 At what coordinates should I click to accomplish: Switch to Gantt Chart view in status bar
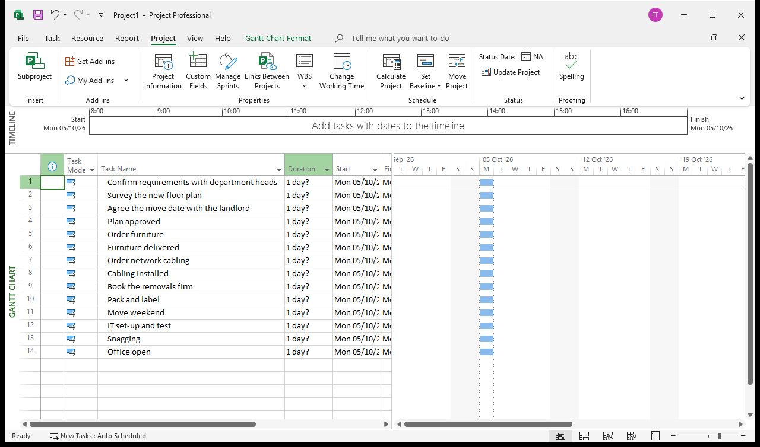tap(560, 436)
